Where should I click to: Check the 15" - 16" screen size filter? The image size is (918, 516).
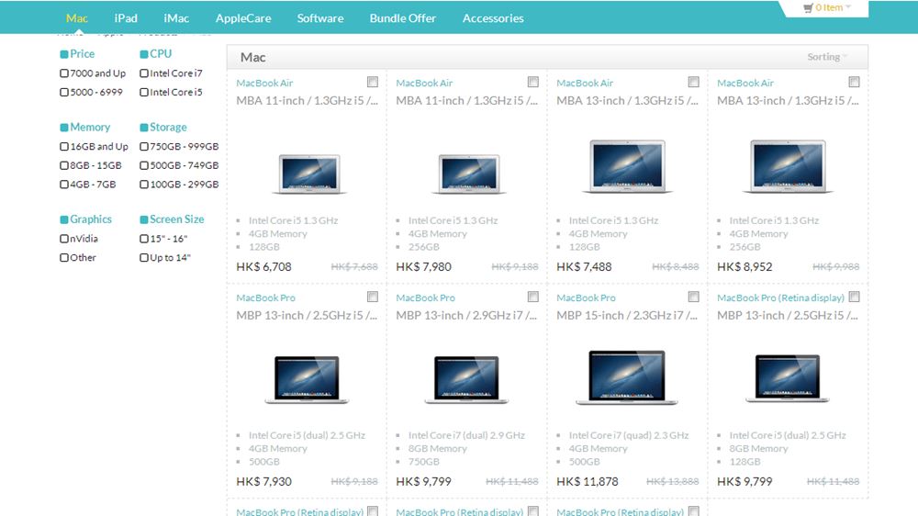pos(144,239)
